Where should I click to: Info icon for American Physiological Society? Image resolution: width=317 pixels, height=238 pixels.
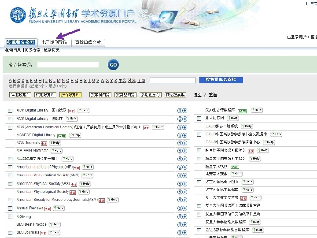[x=180, y=192]
